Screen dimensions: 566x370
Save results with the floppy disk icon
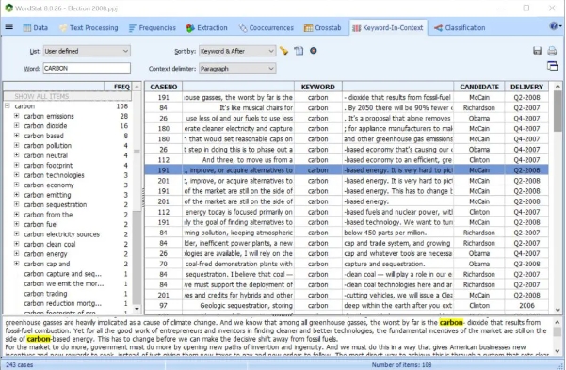coord(537,51)
